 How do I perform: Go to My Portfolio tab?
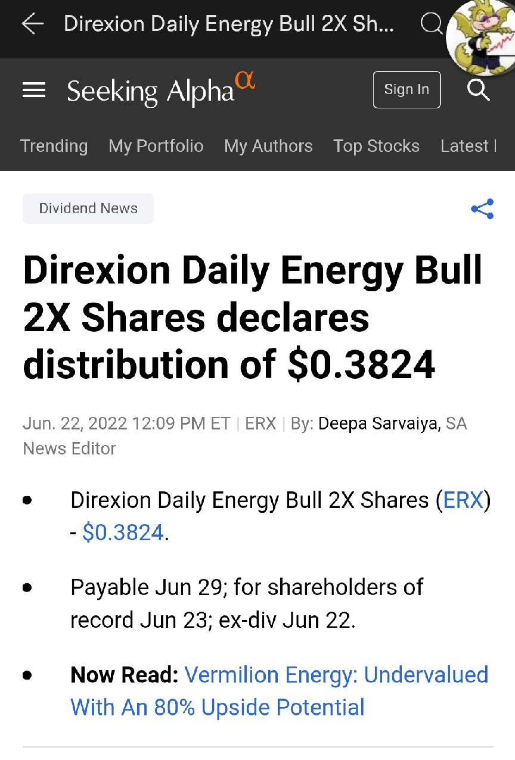coord(156,146)
